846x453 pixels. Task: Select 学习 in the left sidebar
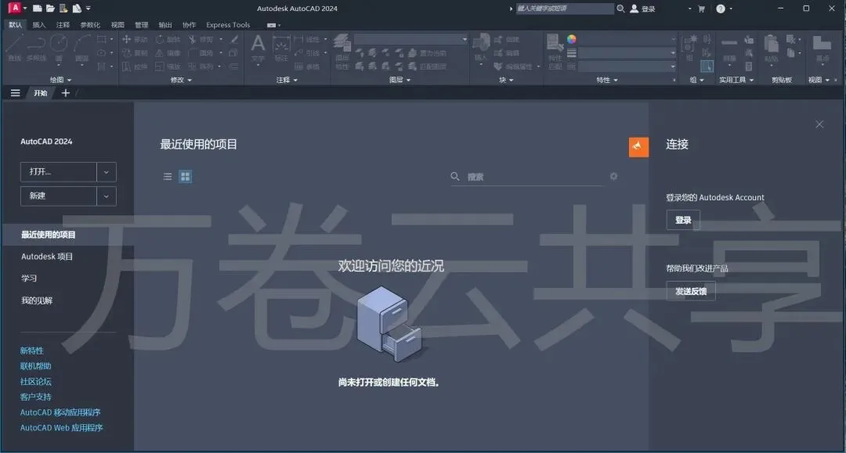coord(29,278)
